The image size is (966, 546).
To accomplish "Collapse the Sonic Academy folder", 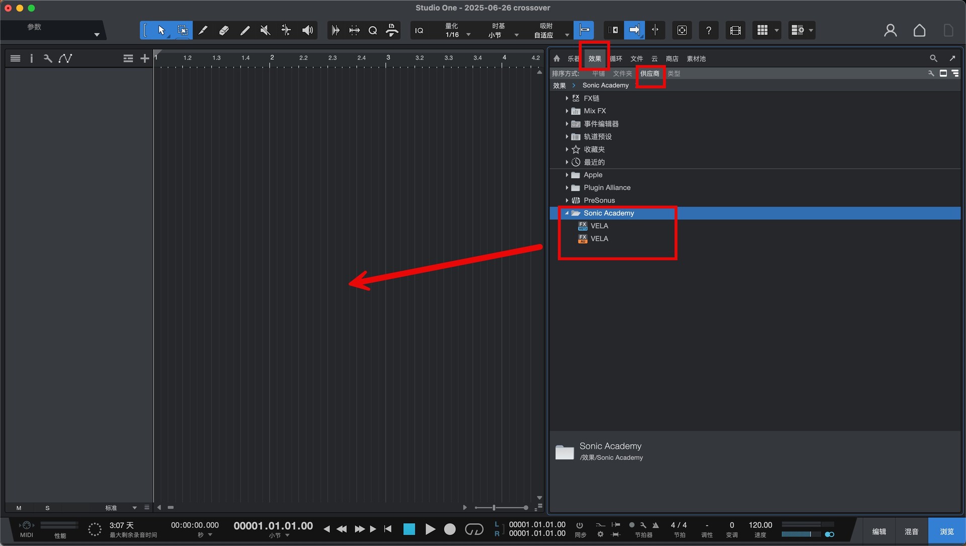I will pyautogui.click(x=567, y=213).
